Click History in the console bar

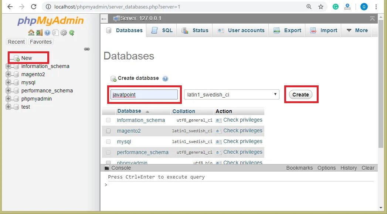pos(349,168)
